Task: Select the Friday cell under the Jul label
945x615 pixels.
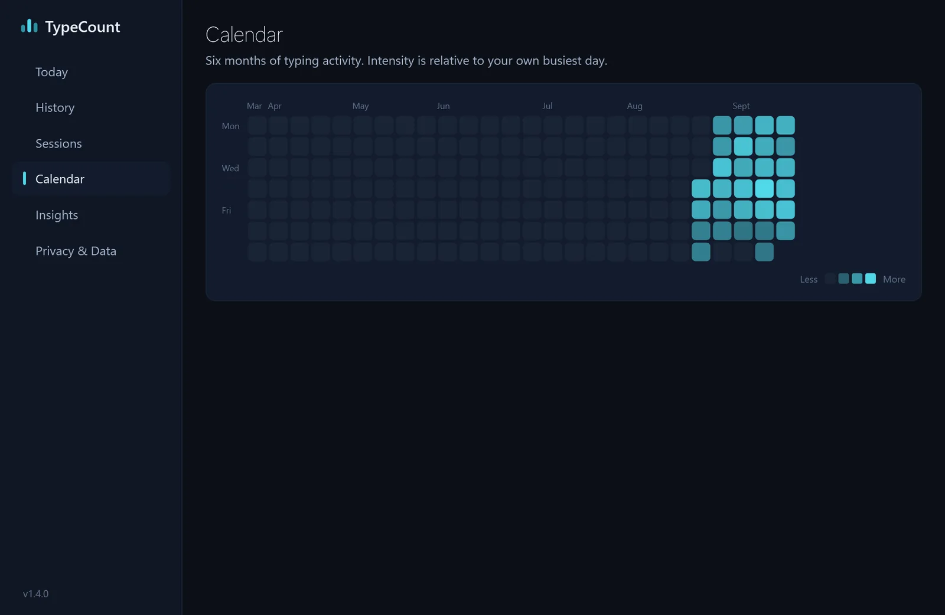Action: [x=553, y=210]
